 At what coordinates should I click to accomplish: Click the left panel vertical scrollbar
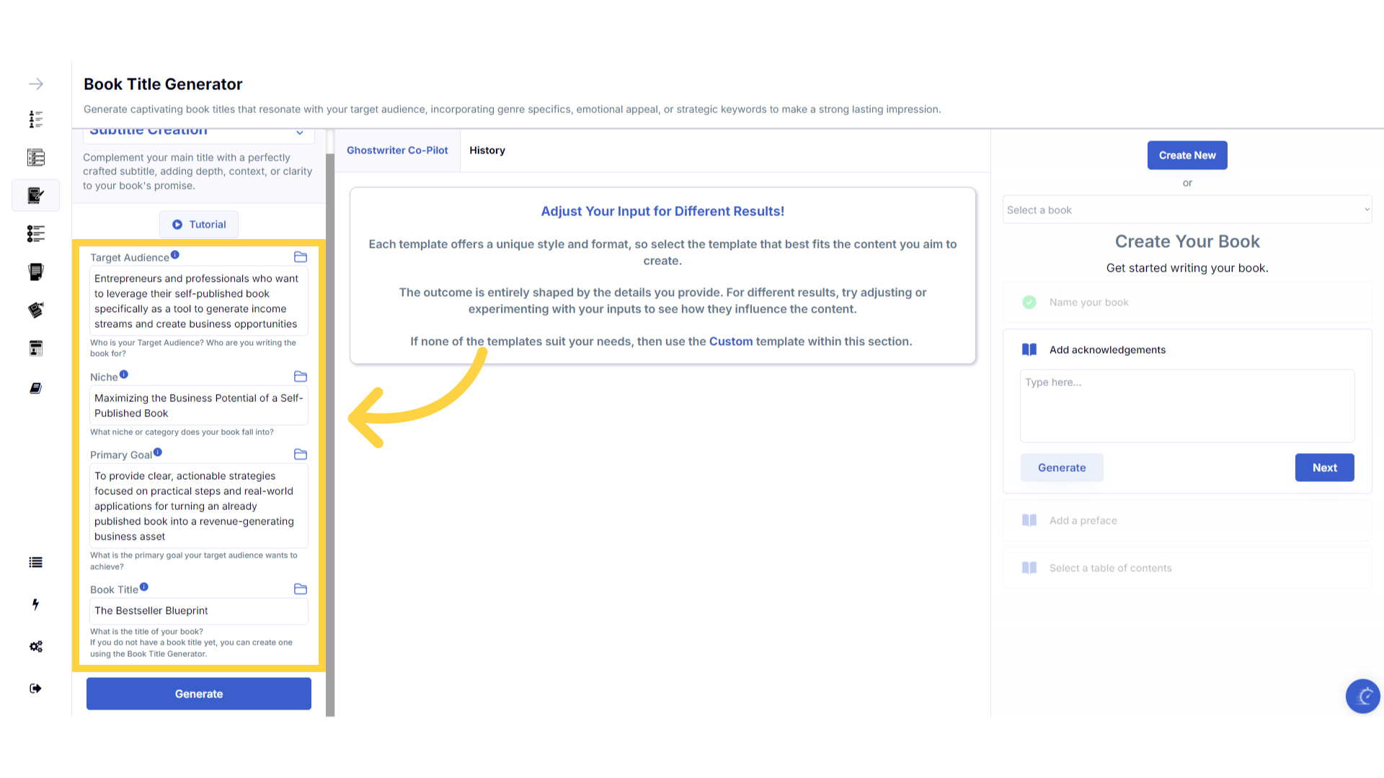[x=330, y=432]
